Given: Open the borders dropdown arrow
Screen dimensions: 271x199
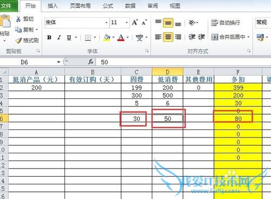Looking at the screenshot, I should pyautogui.click(x=95, y=38).
